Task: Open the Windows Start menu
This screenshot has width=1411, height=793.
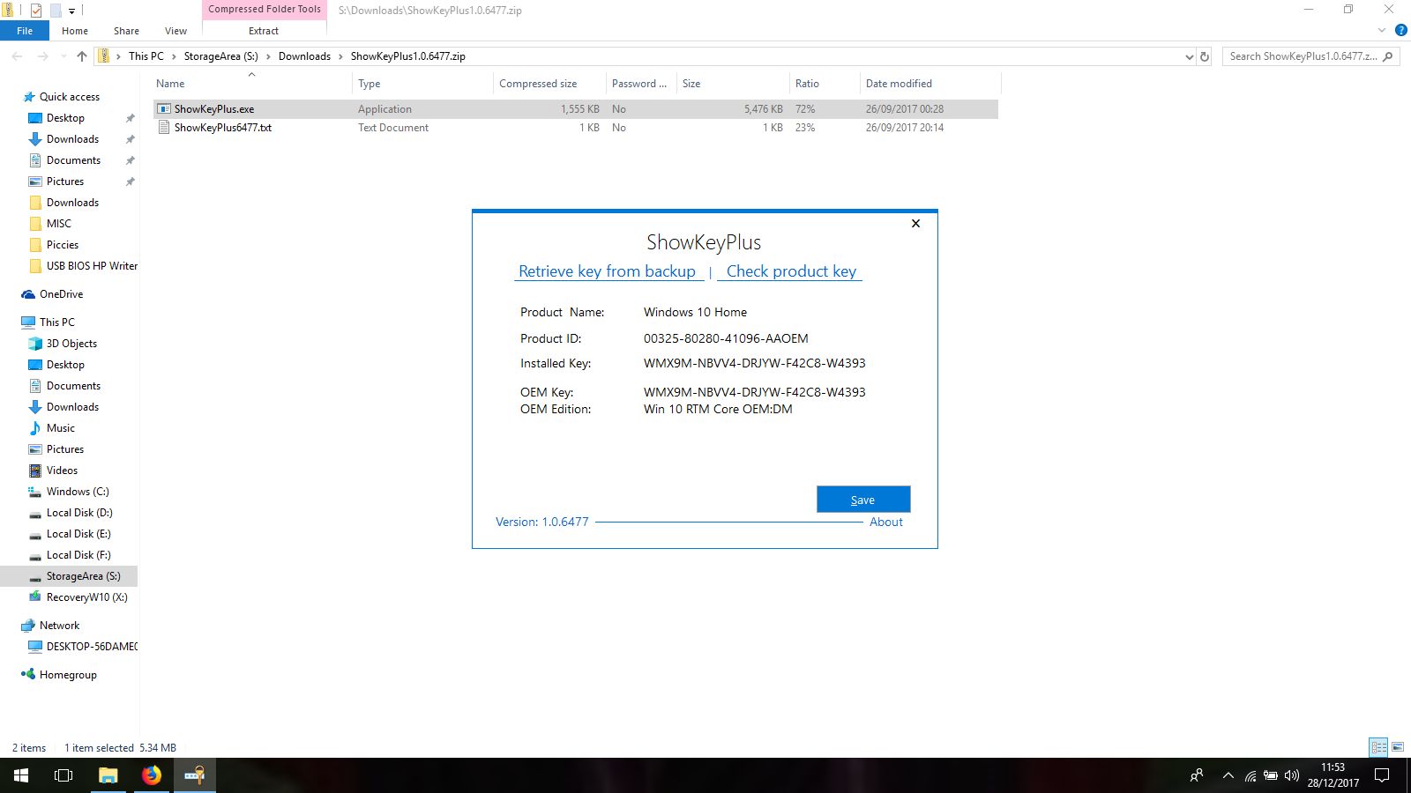Action: (x=21, y=775)
